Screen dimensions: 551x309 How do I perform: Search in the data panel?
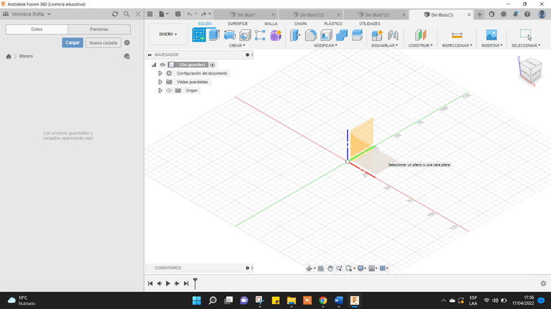pos(126,14)
